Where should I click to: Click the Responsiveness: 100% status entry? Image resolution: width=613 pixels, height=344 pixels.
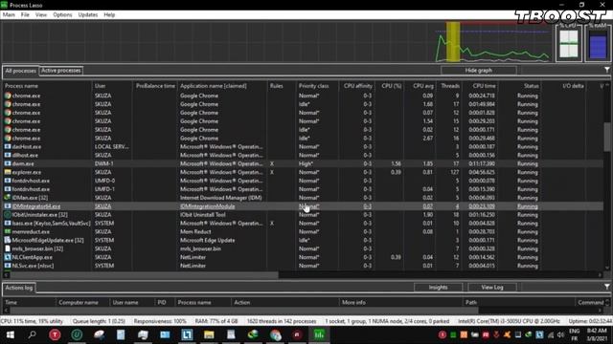coord(160,321)
